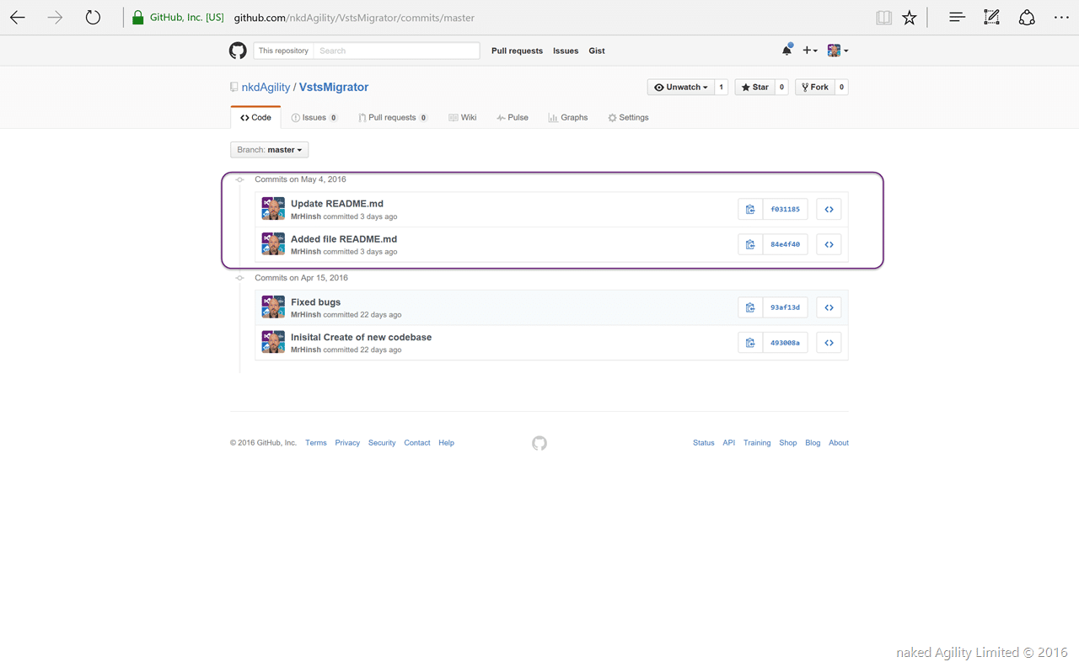Switch to the Issues repository tab
This screenshot has width=1079, height=662.
314,118
